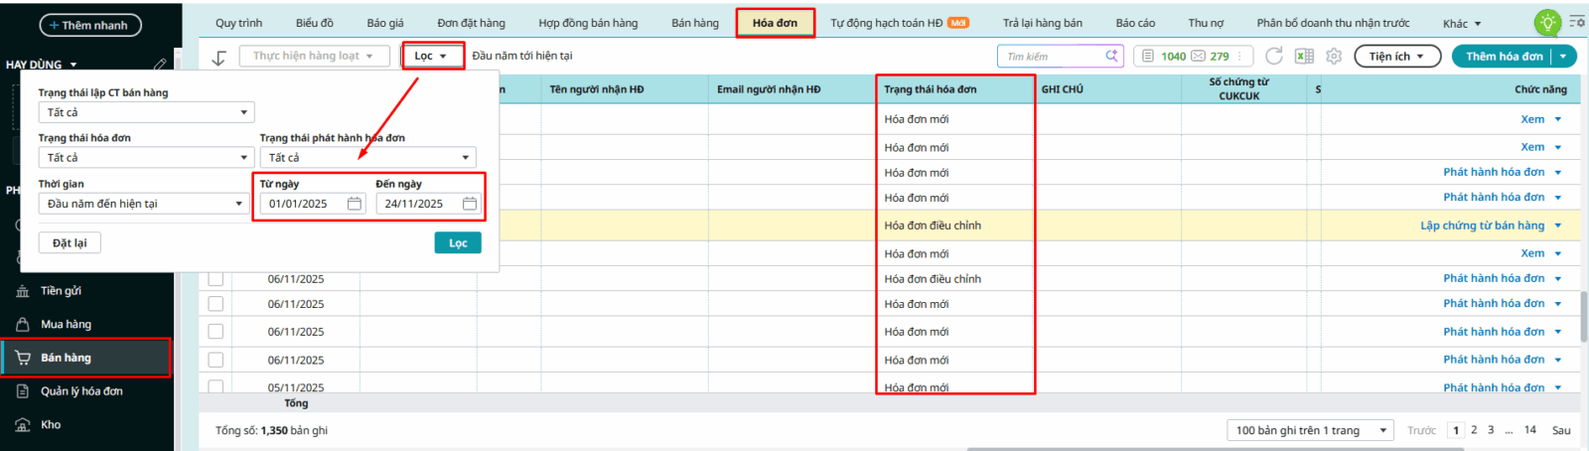Tick the checkbox of the last 06/11/2025 row
The width and height of the screenshot is (1589, 451).
click(216, 360)
